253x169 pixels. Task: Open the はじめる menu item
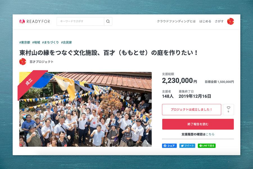[x=205, y=21]
